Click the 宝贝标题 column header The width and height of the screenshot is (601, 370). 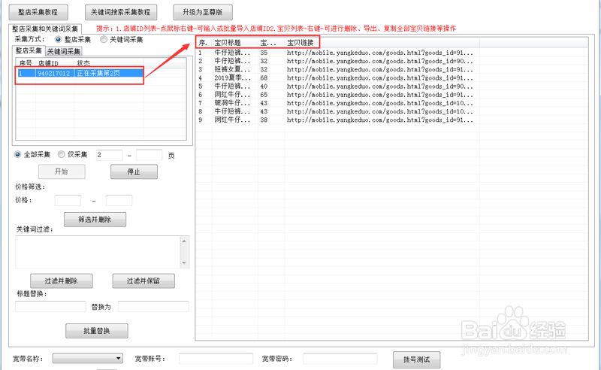click(234, 43)
